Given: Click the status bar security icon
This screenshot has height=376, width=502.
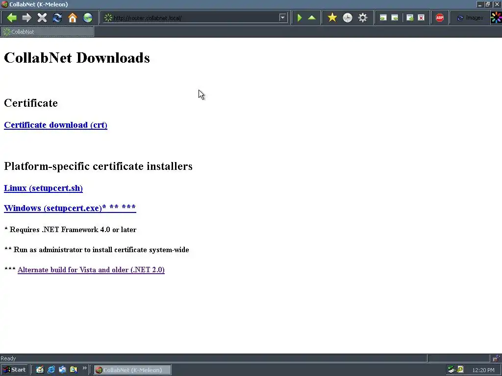Looking at the screenshot, I should 496,358.
